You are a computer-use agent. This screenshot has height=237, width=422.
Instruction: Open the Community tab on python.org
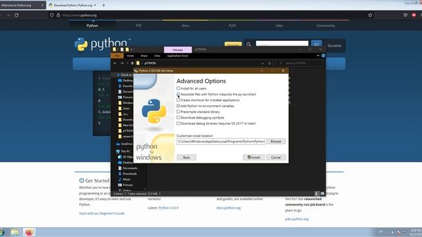[x=326, y=26]
